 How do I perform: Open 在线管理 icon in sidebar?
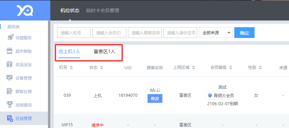(x=10, y=118)
